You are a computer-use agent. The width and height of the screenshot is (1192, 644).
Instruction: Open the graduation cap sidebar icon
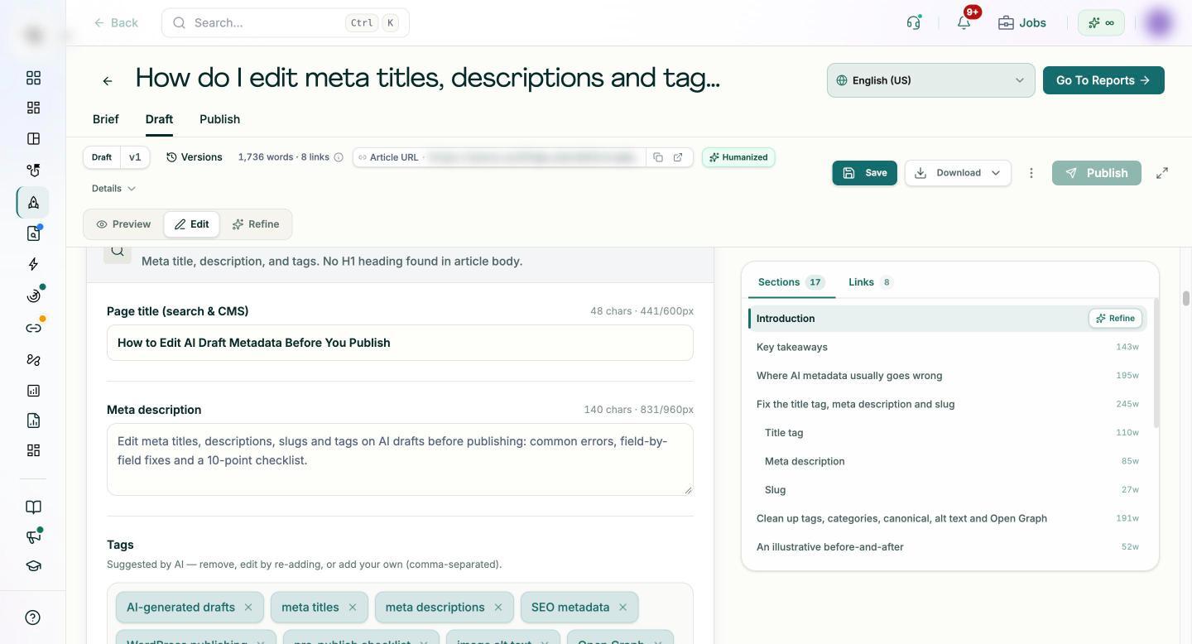tap(33, 566)
